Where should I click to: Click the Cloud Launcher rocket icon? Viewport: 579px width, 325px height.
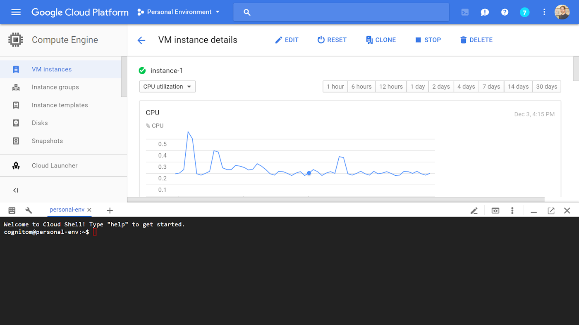16,165
